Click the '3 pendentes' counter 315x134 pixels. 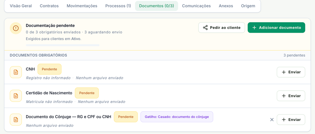click(x=294, y=55)
